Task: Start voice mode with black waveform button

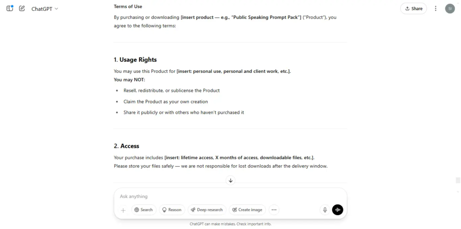Action: (x=338, y=210)
